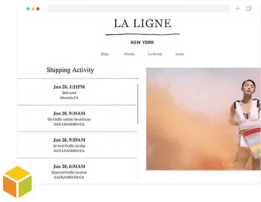Click On FedEx vehicle for delivery text
This screenshot has height=202, width=261.
(69, 119)
